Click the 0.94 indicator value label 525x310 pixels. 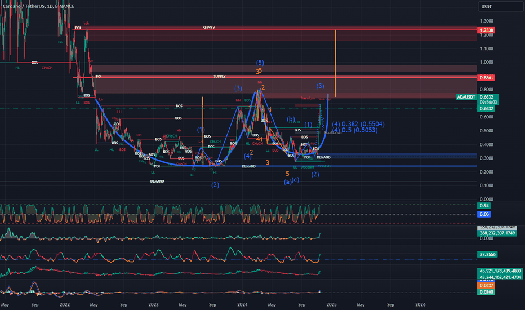[x=484, y=206]
